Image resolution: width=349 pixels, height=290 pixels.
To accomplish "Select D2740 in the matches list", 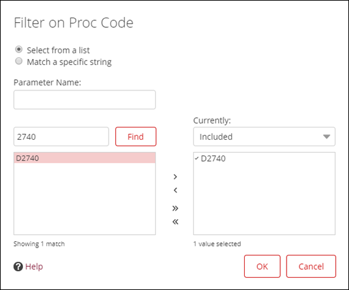I will point(85,158).
